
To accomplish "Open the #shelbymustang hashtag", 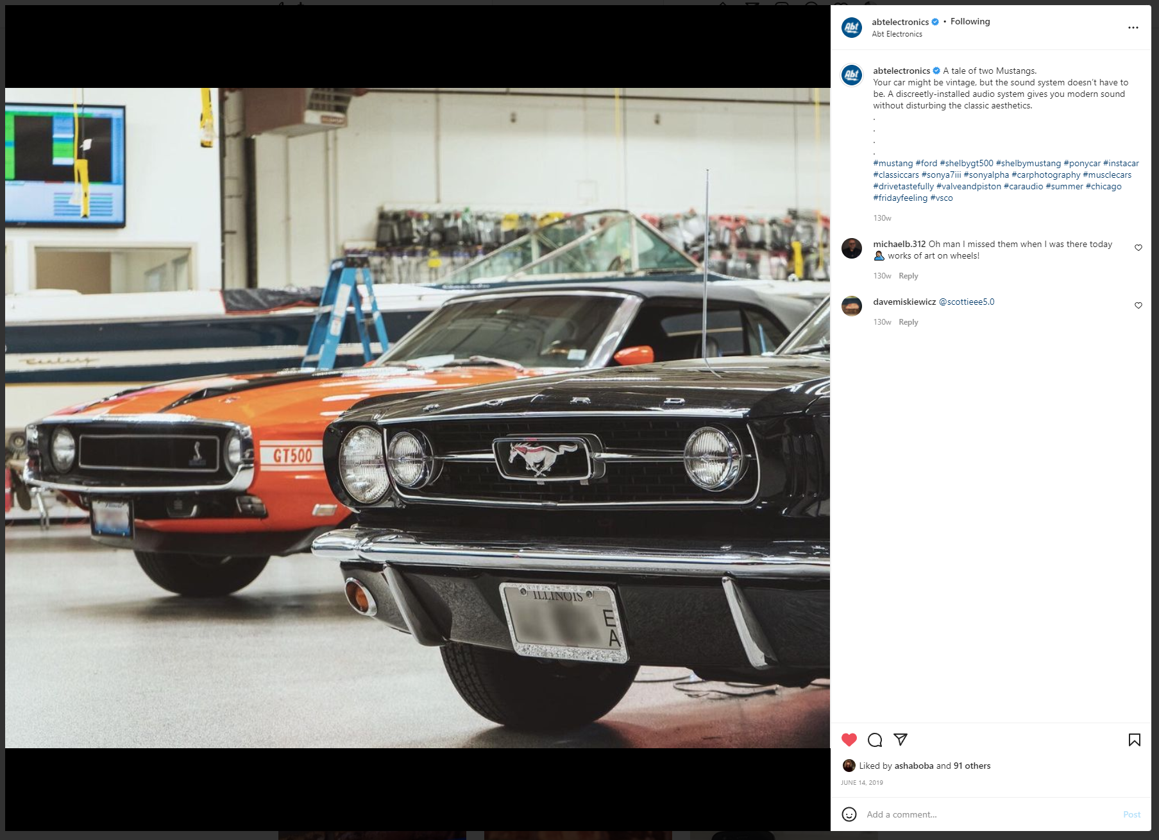I will (x=1028, y=163).
